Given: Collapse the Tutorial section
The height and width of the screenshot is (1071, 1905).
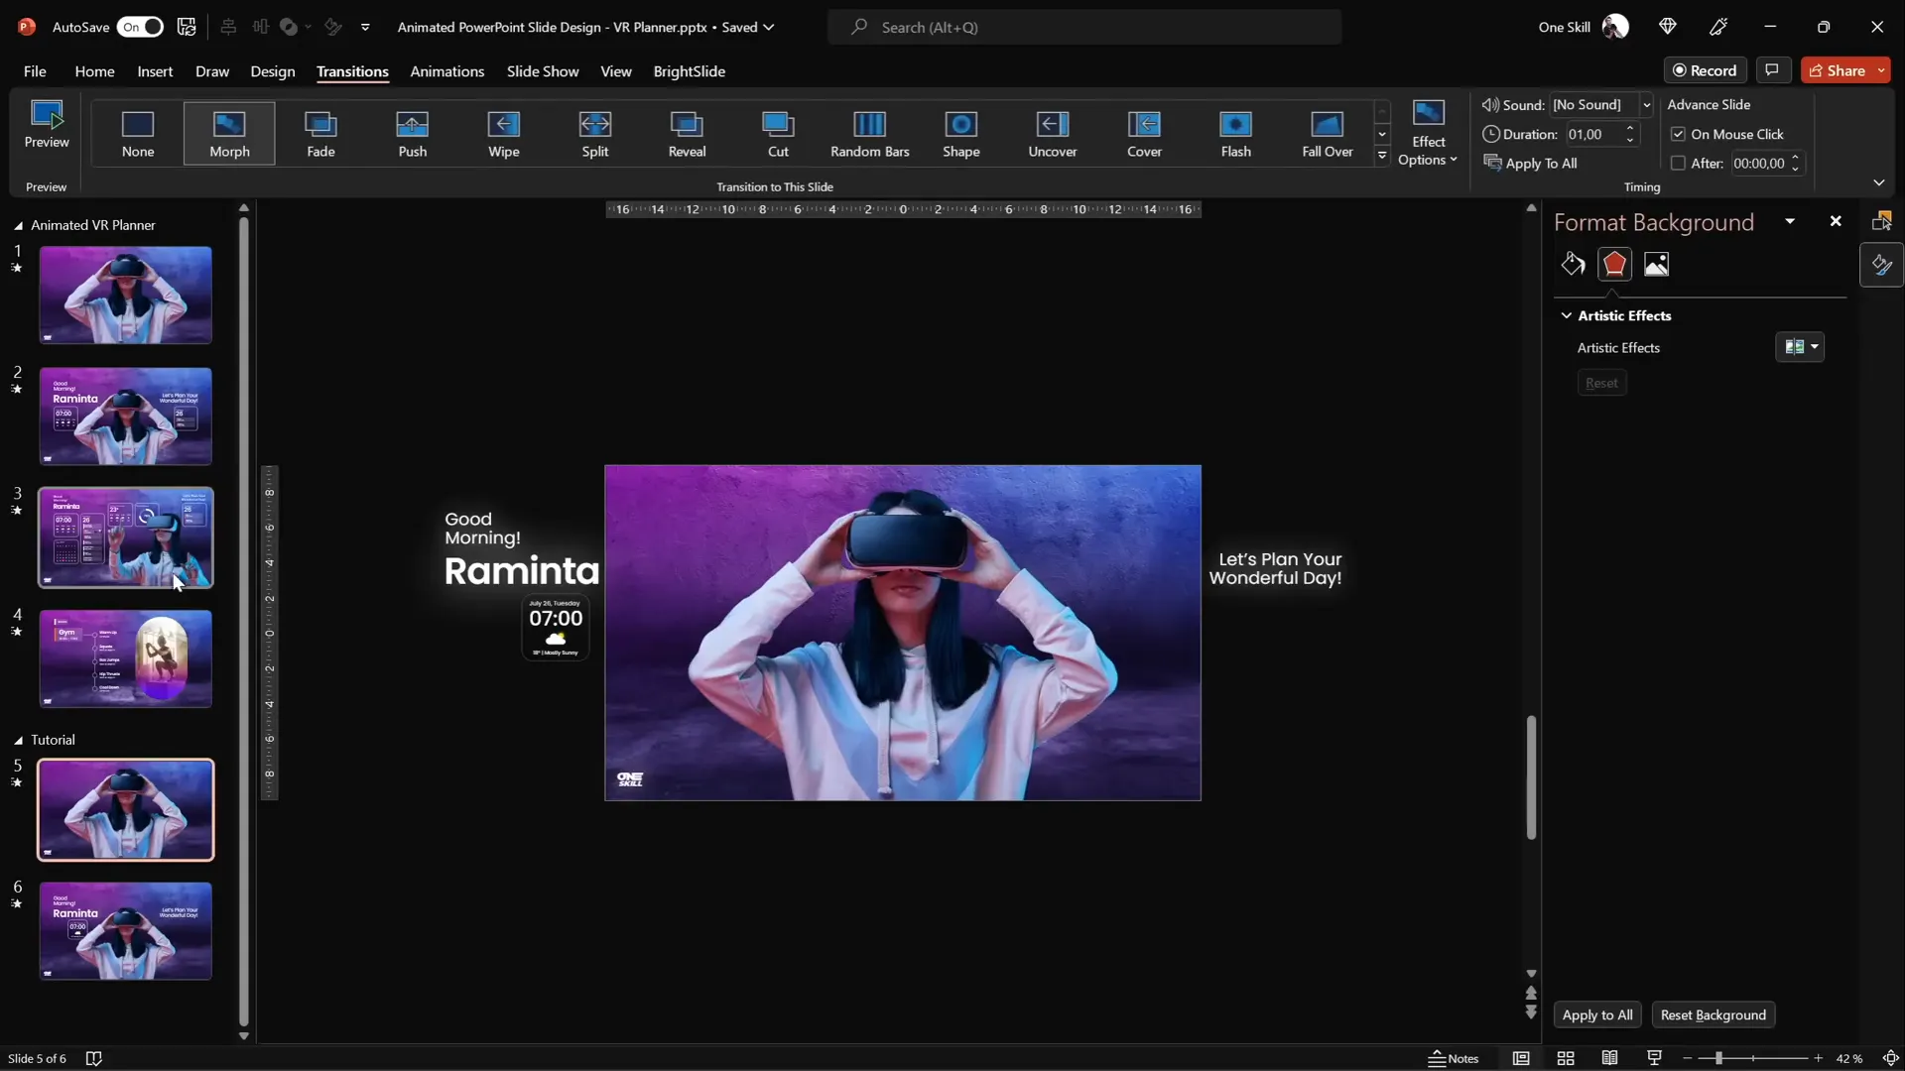Looking at the screenshot, I should click(x=18, y=741).
